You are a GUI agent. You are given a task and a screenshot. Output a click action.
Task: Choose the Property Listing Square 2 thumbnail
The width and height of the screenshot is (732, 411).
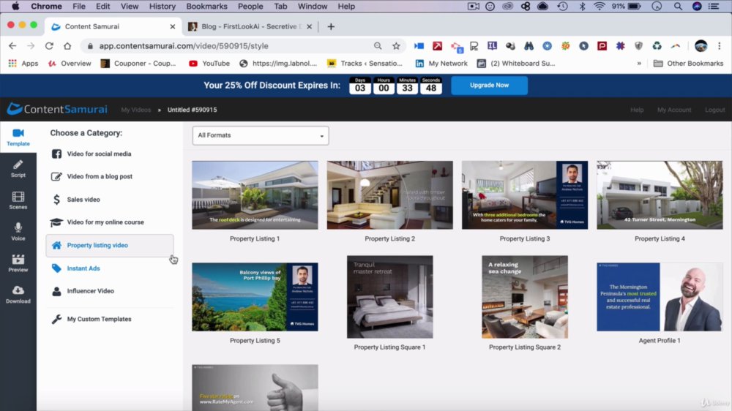525,297
